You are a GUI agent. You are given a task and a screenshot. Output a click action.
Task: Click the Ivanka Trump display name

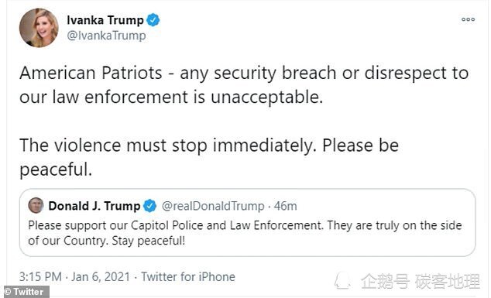pos(105,20)
